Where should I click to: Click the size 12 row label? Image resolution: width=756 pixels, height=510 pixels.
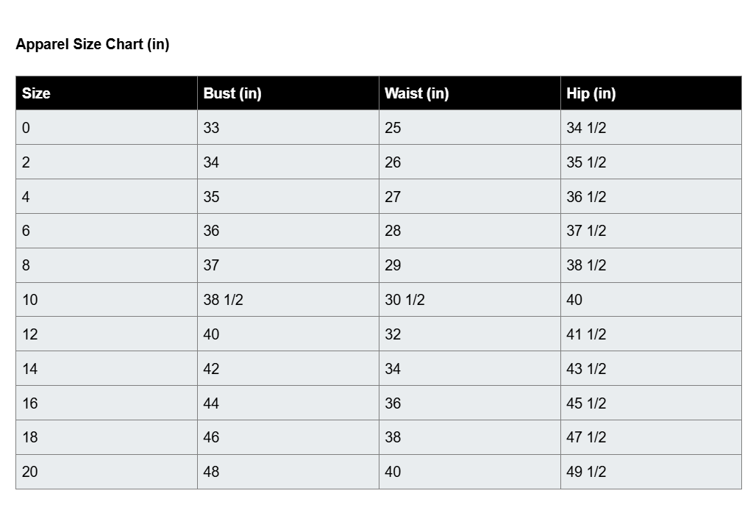pyautogui.click(x=30, y=334)
